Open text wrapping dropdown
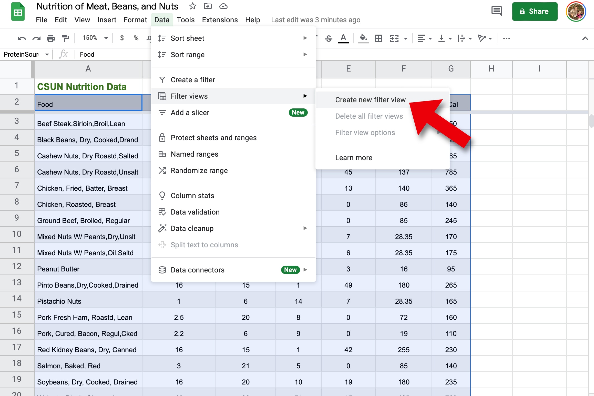594x396 pixels. pos(465,38)
